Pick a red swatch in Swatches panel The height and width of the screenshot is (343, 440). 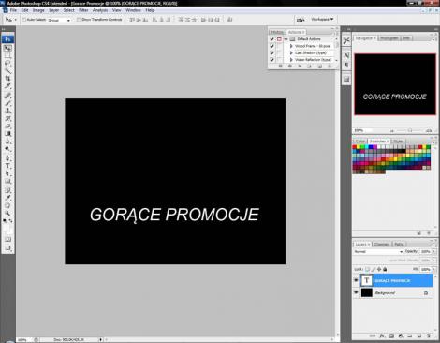click(355, 147)
